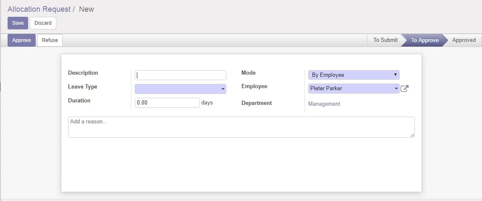Refuse the allocation request
Screen dimensions: 482x201
pyautogui.click(x=50, y=40)
